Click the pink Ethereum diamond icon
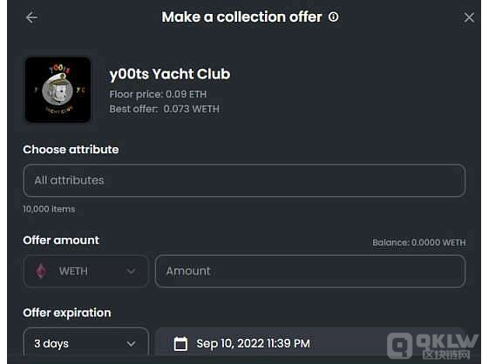Screen dimensions: 482x364 41,271
